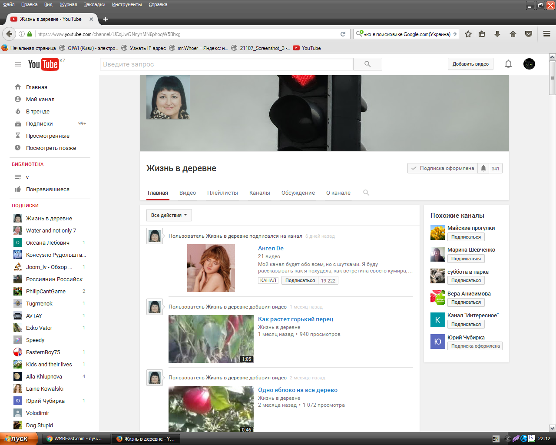Screen dimensions: 556x445
Task: Open 'Kids and their lives' subscription
Action: click(50, 364)
